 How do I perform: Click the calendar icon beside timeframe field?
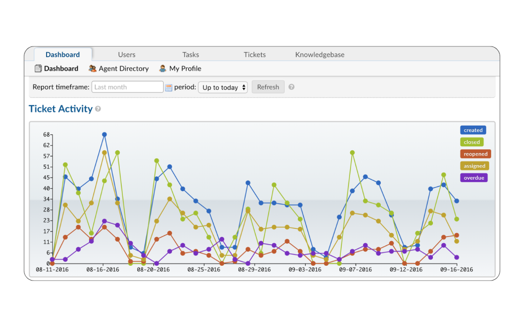pos(169,87)
